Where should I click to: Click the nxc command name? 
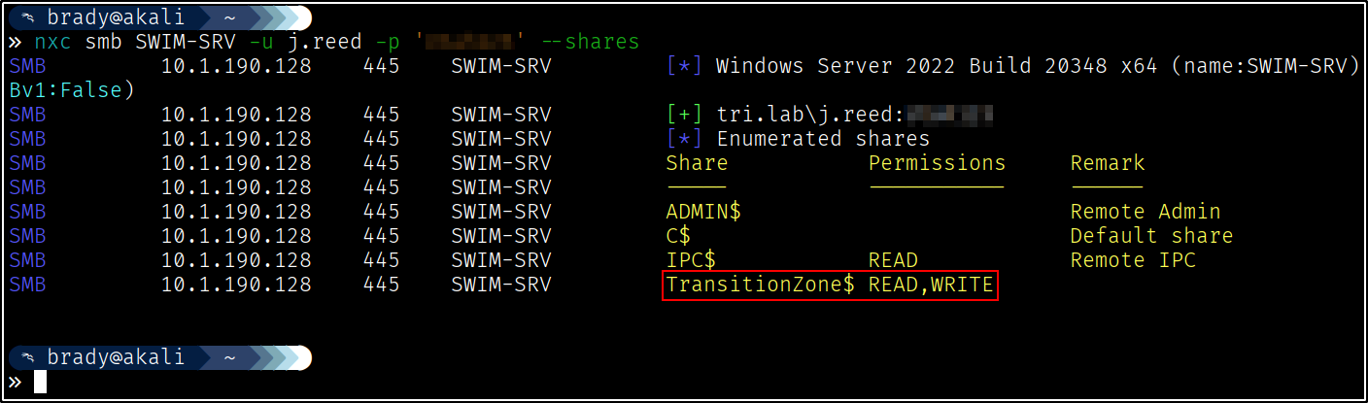point(52,42)
